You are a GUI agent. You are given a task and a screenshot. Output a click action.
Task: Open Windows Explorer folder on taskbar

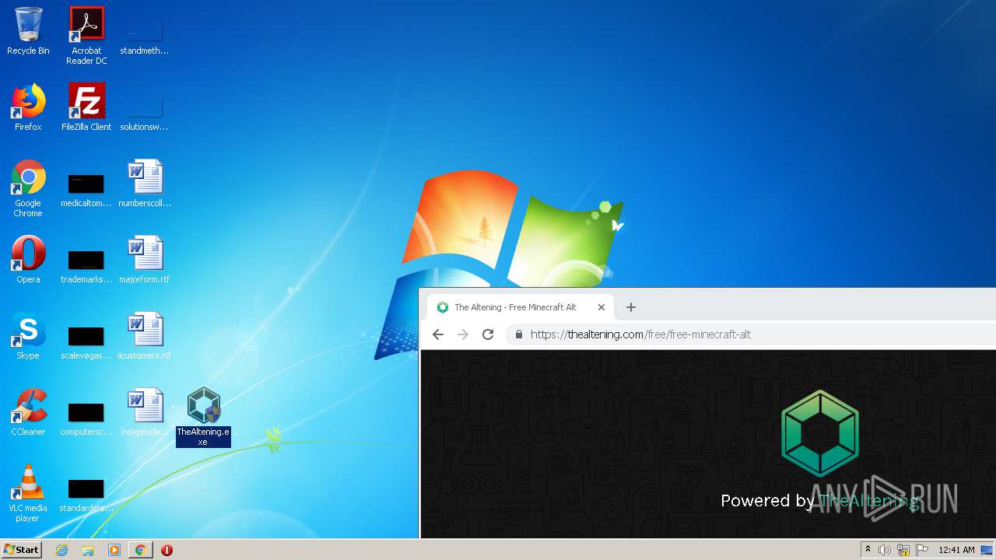click(x=88, y=550)
